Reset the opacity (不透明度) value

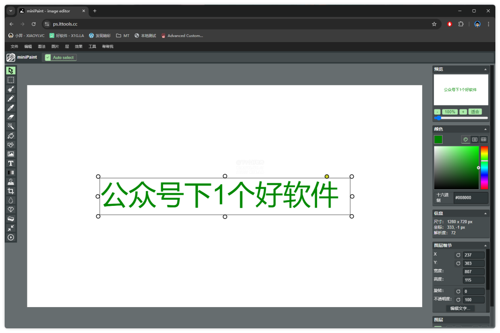[458, 300]
